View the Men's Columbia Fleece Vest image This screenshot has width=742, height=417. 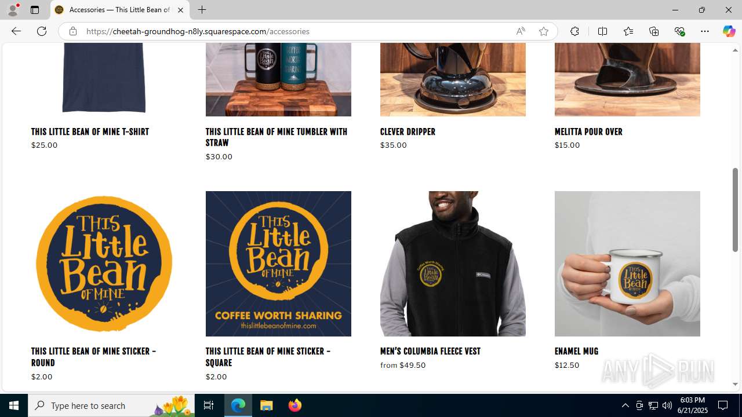tap(453, 264)
